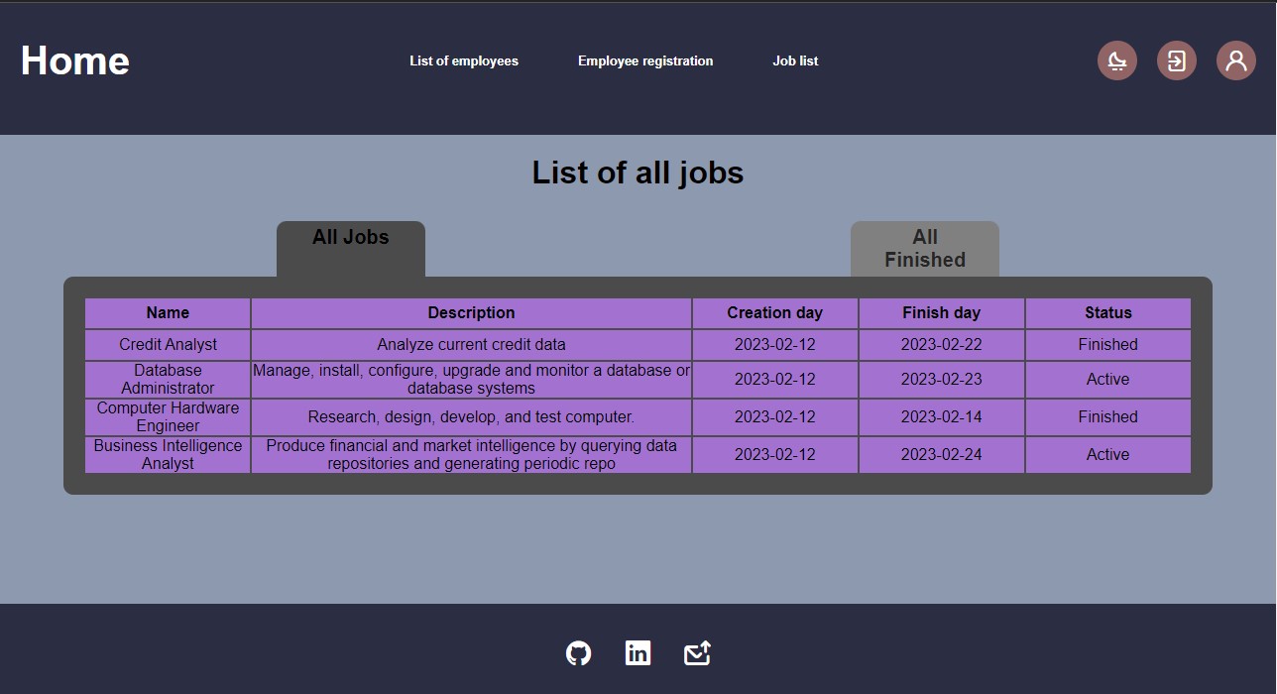Viewport: 1277px width, 694px height.
Task: Click the Creation day column header
Action: [774, 312]
